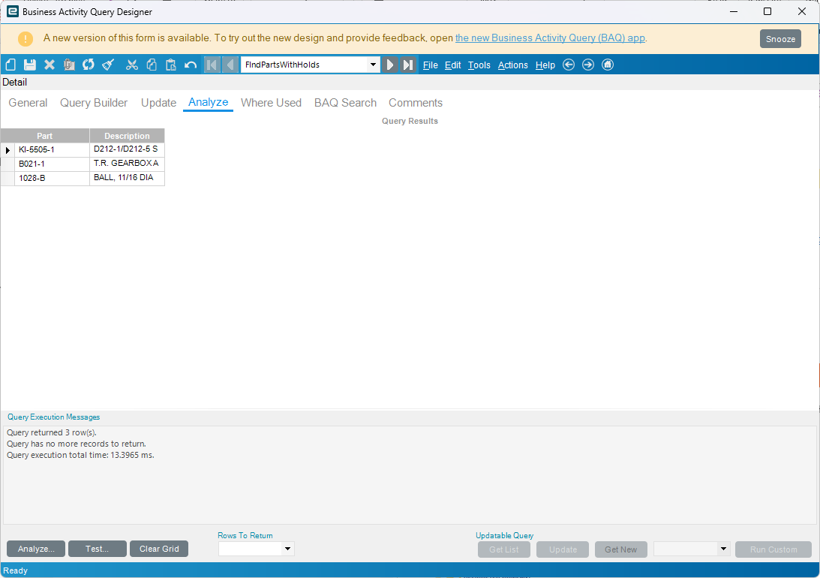The height and width of the screenshot is (578, 820).
Task: Open the Actions menu
Action: (x=512, y=65)
